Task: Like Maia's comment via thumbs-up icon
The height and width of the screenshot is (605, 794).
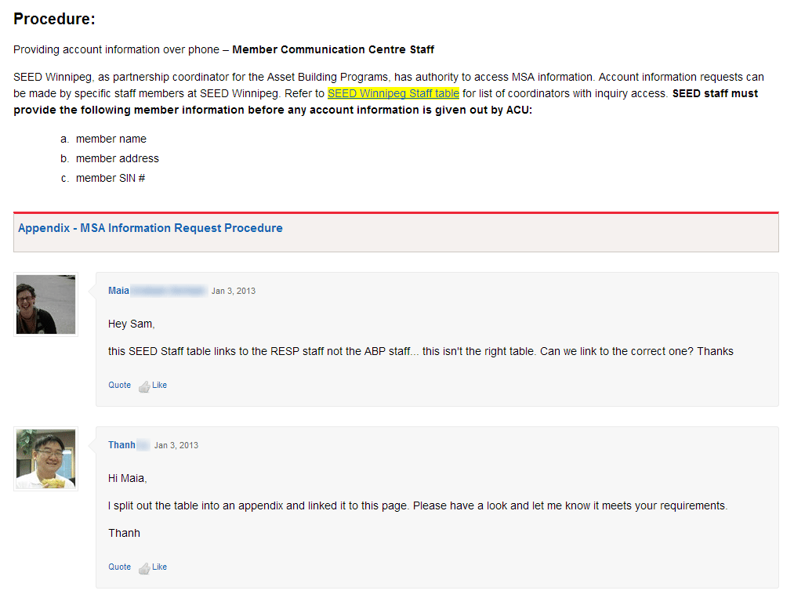Action: coord(144,387)
